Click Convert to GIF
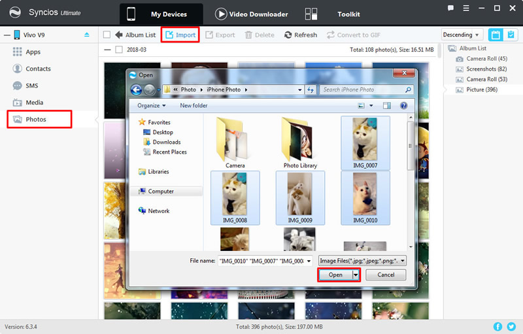Screen dimensions: 523x334 (x=354, y=35)
